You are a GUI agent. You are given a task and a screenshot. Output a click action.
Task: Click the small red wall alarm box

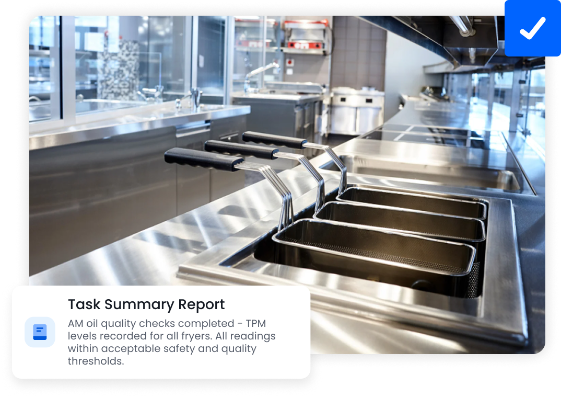click(290, 63)
